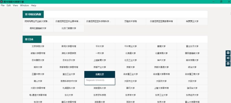
Task: Select 千叶商业大学
Action: click(131, 46)
